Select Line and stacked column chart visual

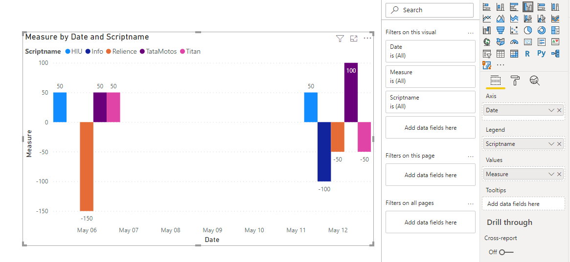coord(528,18)
